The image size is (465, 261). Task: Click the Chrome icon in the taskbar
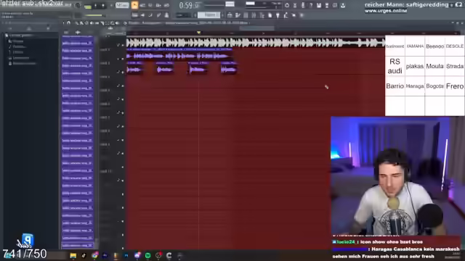pos(94,255)
